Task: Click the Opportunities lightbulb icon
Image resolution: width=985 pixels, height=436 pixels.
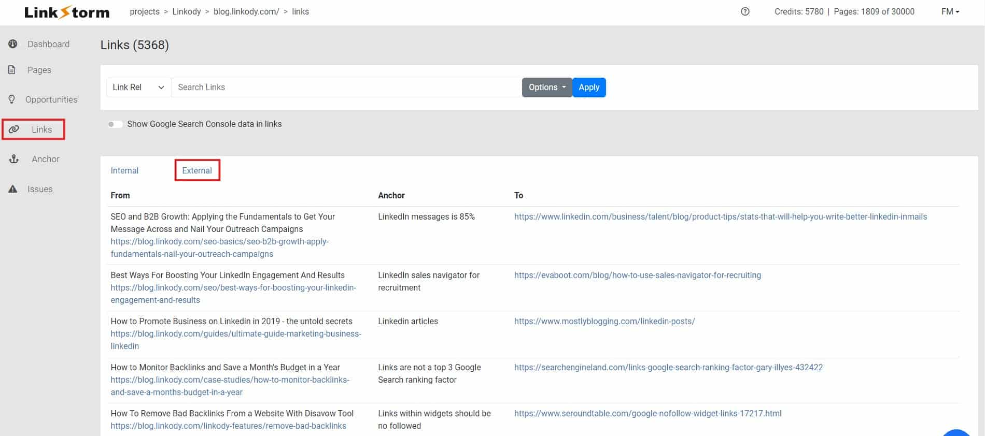Action: 12,99
